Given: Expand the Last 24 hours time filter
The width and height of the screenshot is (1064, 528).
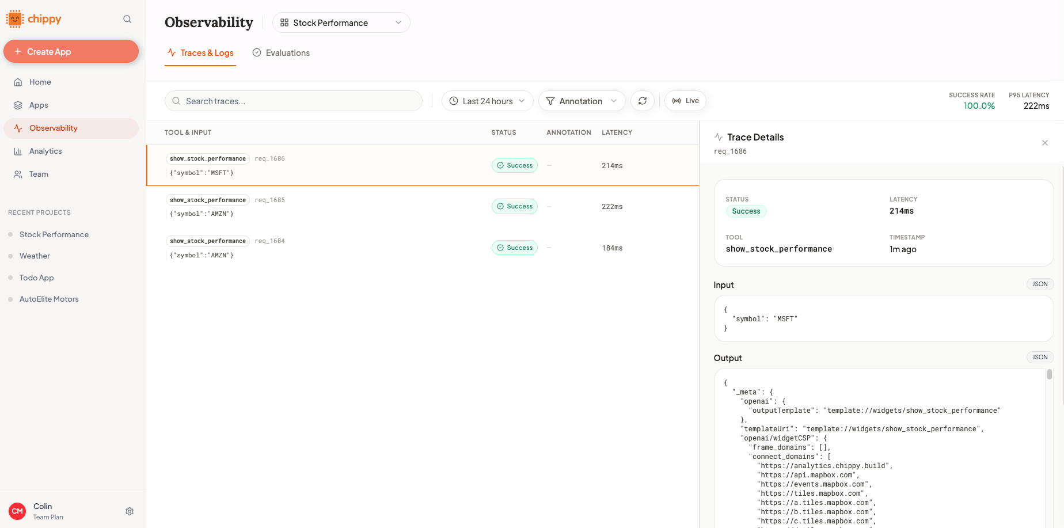Looking at the screenshot, I should coord(487,101).
